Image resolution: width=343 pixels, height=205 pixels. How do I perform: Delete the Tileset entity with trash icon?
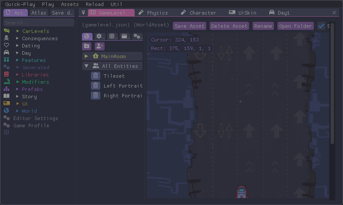pyautogui.click(x=96, y=76)
